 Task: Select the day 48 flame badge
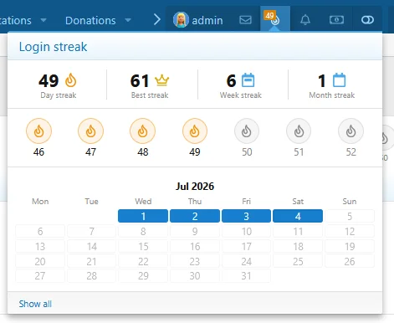coord(142,131)
